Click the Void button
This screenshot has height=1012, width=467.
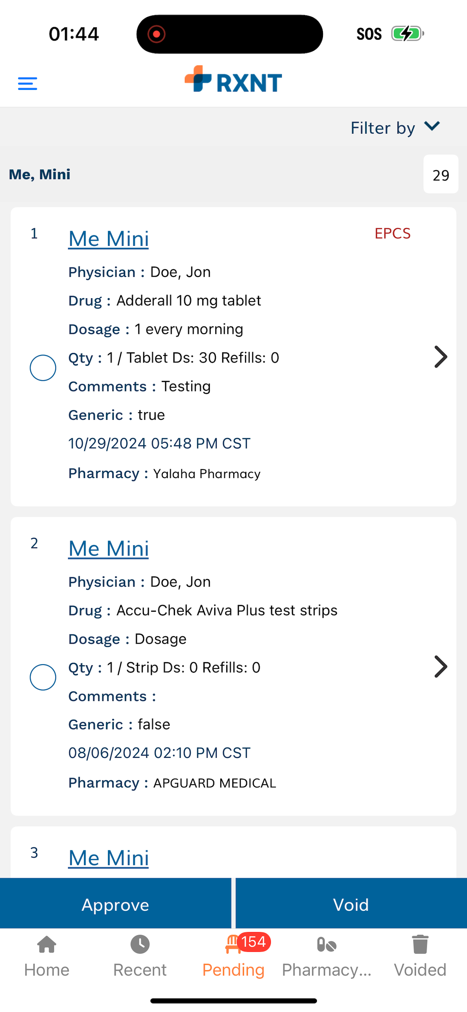pyautogui.click(x=351, y=904)
